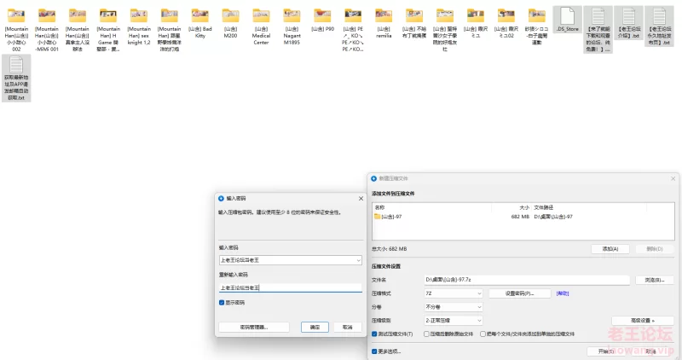Select the Medical Center folder
The image size is (682, 360).
click(261, 15)
